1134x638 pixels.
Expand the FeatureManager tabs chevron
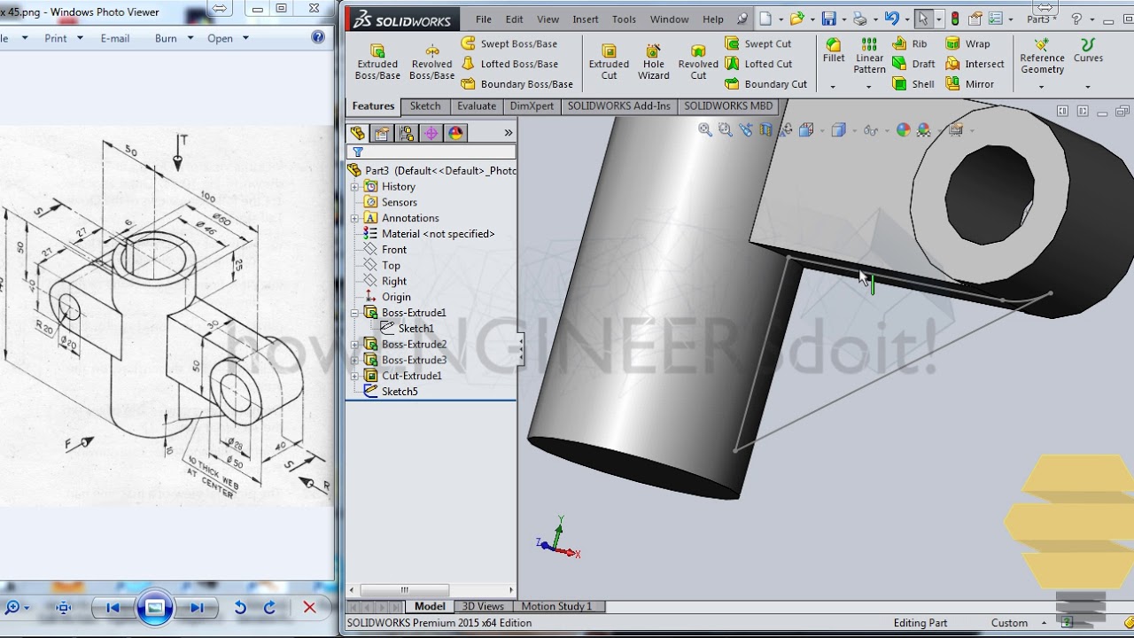[509, 133]
